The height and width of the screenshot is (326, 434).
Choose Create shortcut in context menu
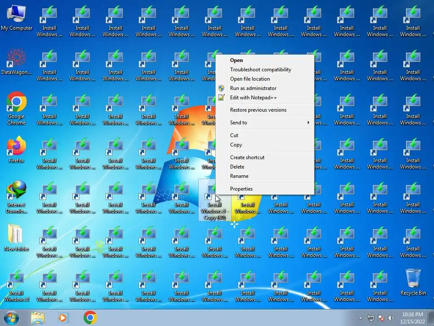[x=265, y=157]
